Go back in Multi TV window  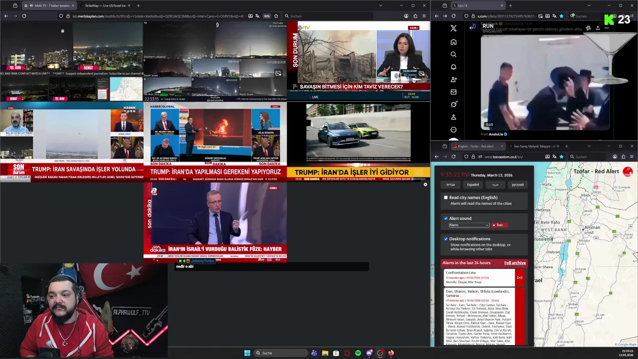[x=6, y=16]
